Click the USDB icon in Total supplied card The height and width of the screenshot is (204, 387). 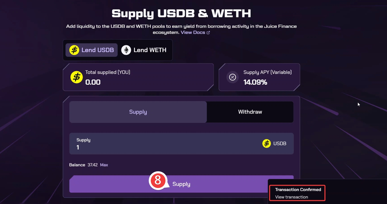[x=76, y=77]
